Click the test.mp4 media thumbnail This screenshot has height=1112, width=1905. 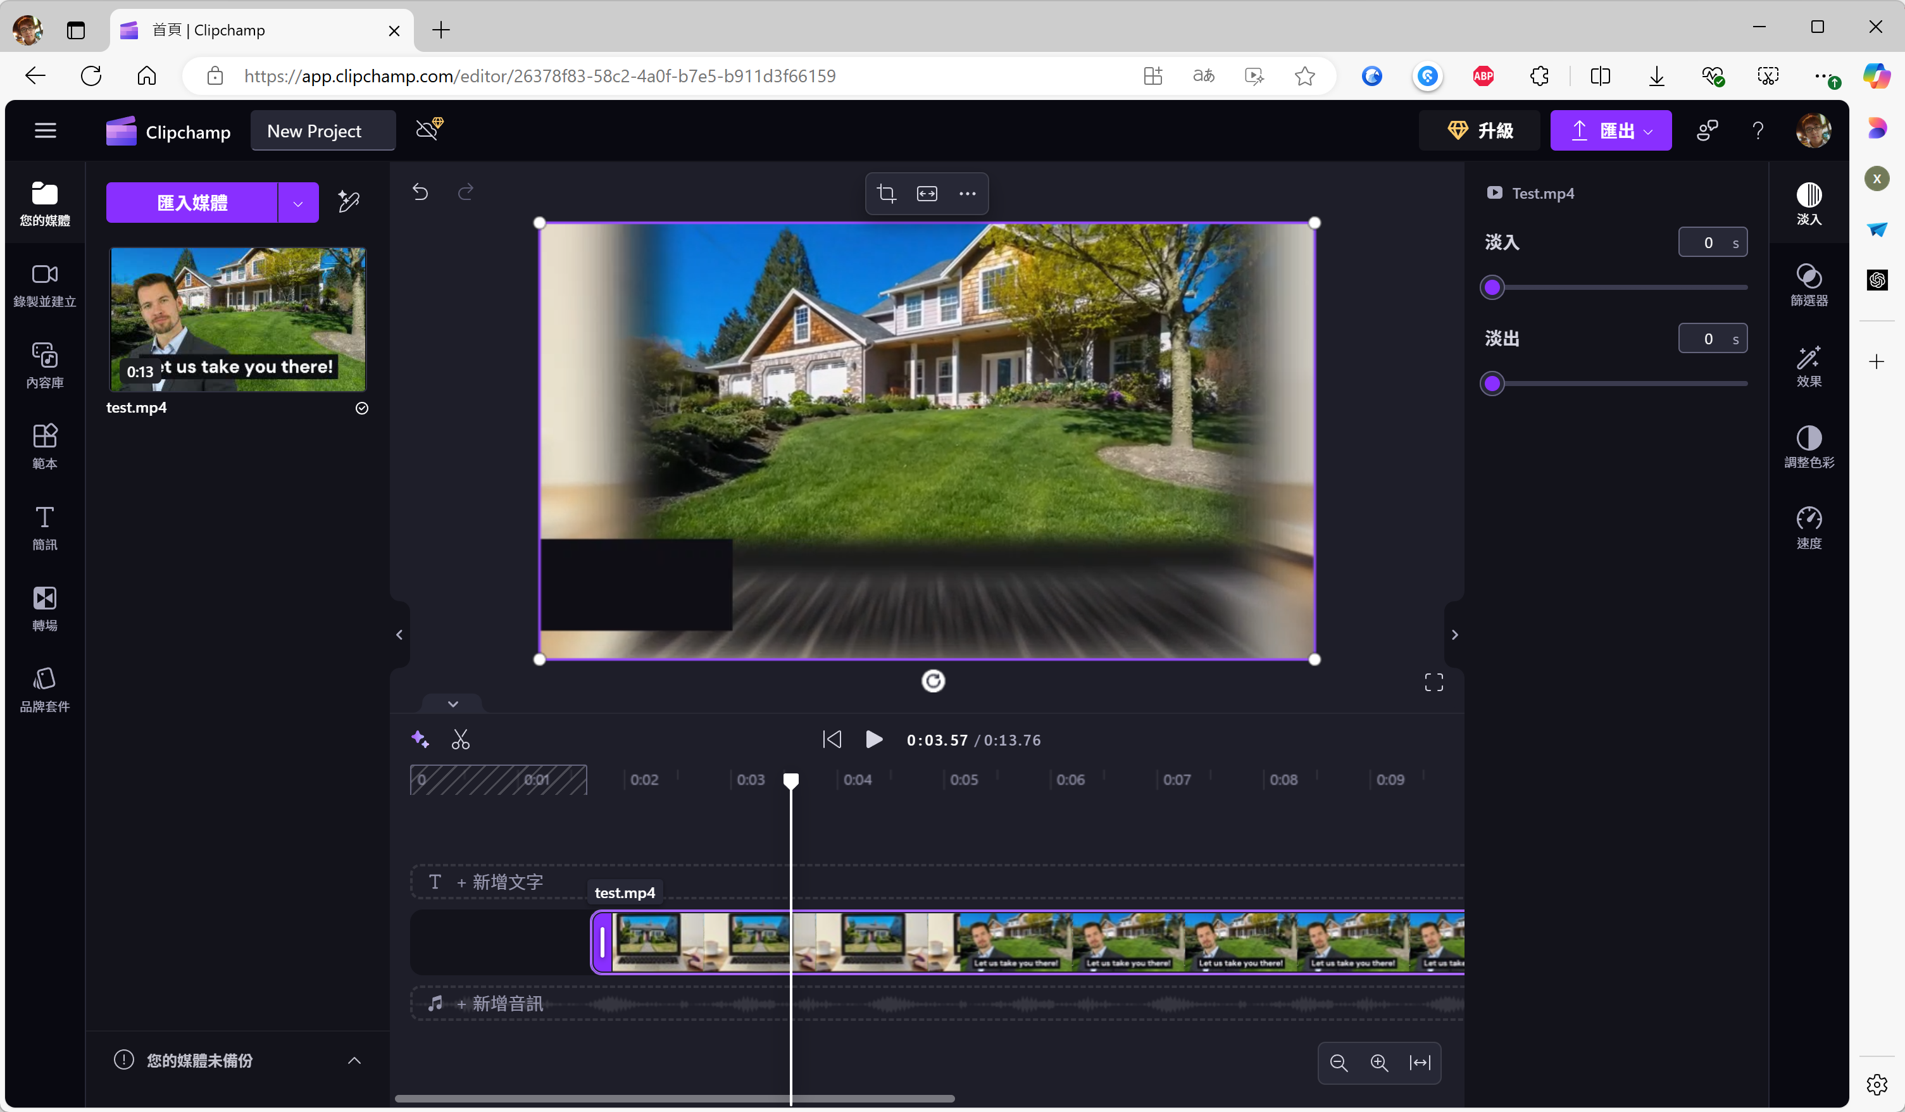[237, 319]
